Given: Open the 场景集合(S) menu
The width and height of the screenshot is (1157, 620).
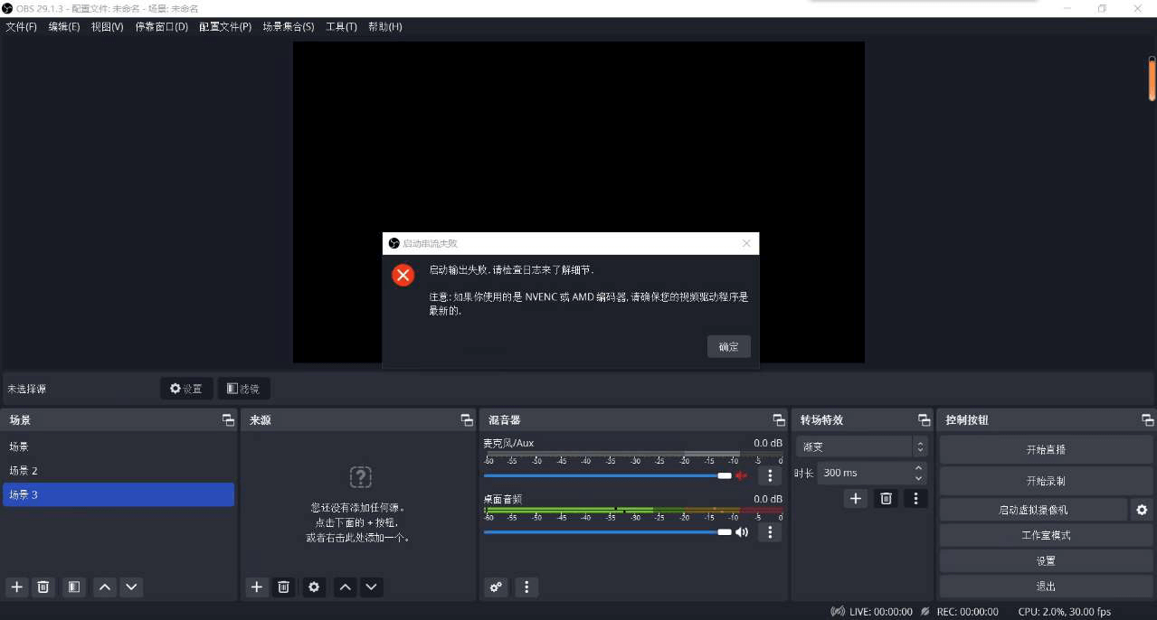Looking at the screenshot, I should click(x=287, y=26).
